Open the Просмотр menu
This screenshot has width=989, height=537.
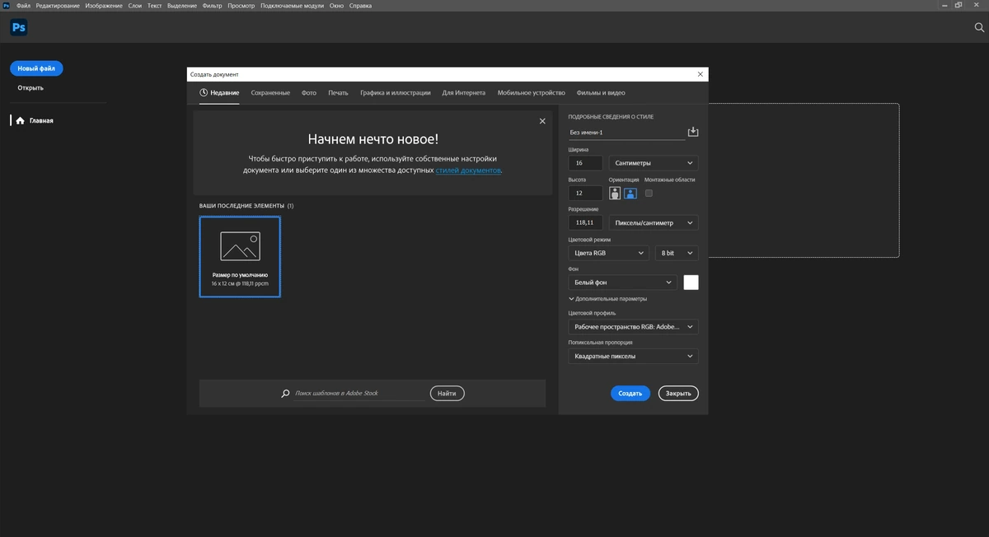pos(241,6)
